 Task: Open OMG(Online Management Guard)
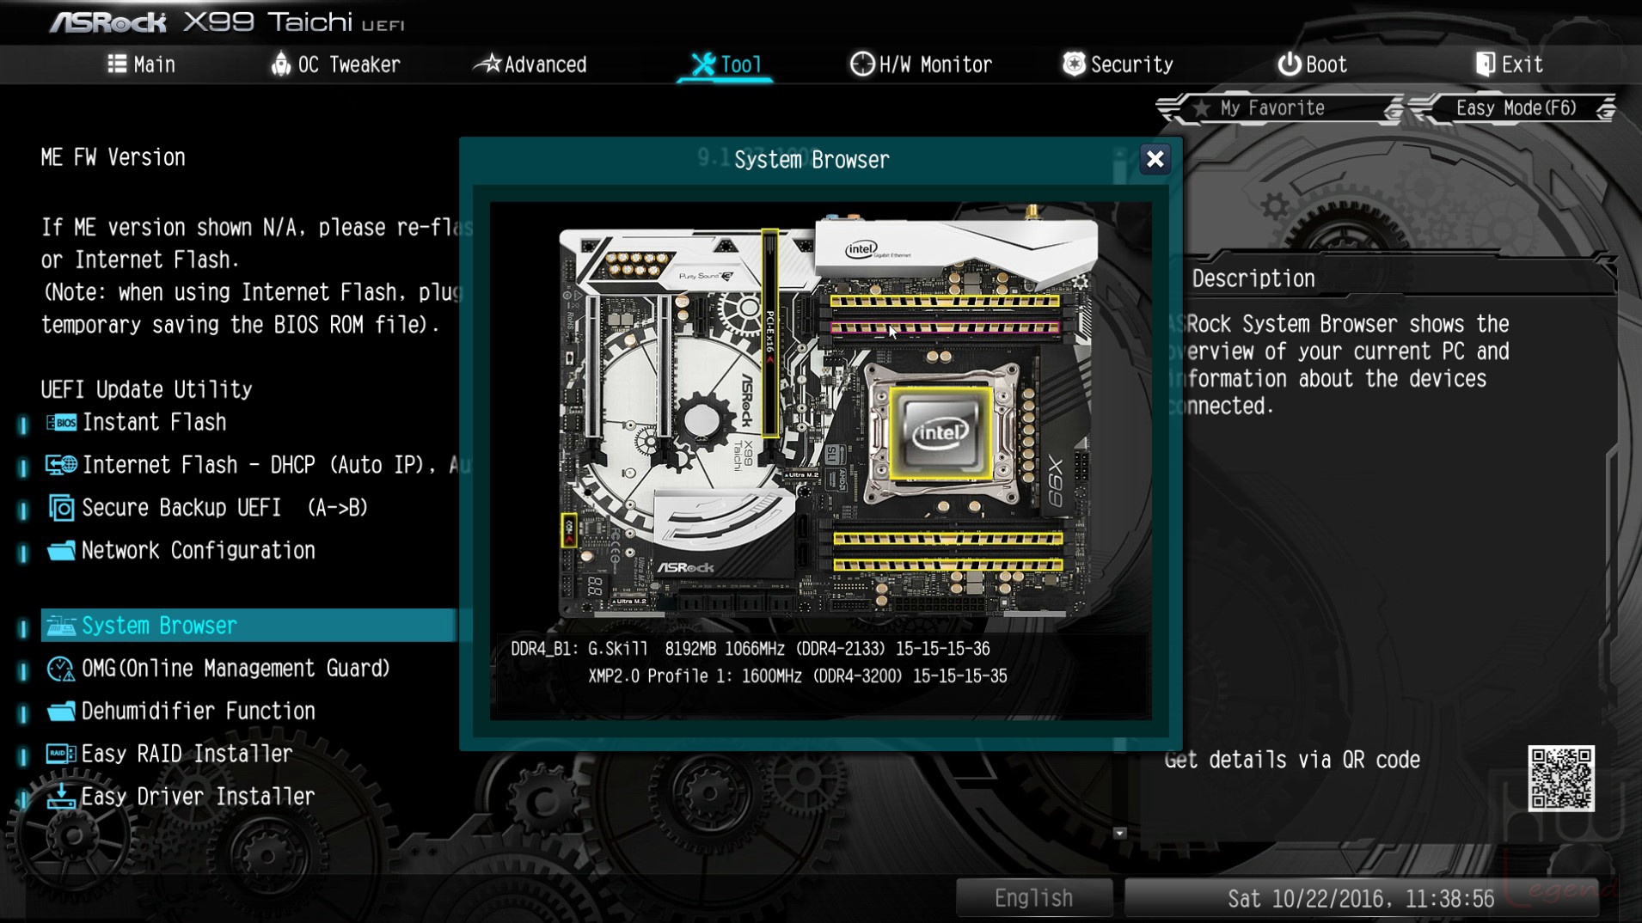236,669
